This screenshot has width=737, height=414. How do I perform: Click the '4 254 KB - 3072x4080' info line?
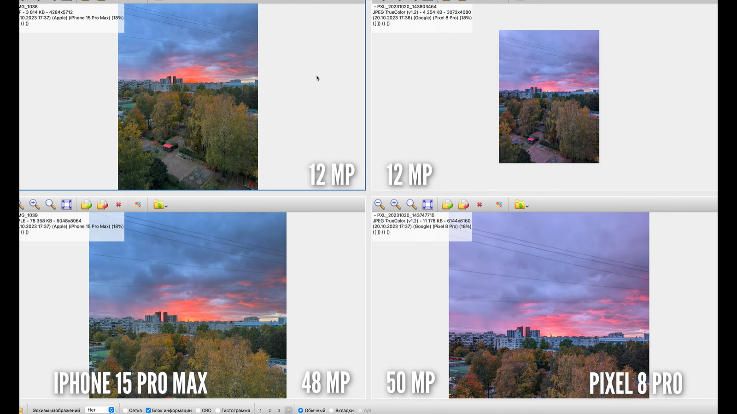422,12
